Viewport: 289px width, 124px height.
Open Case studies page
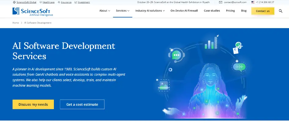[x=212, y=11]
